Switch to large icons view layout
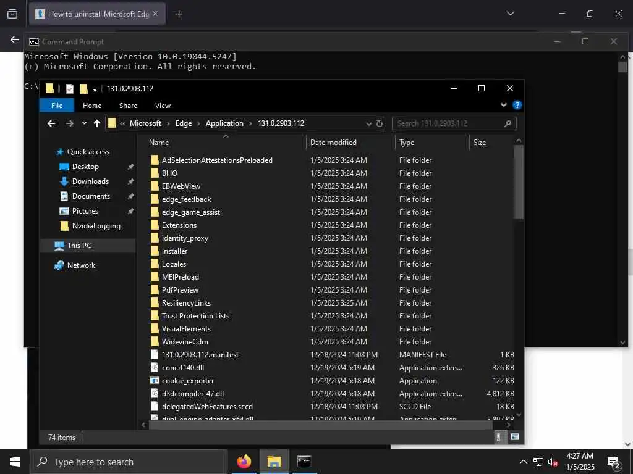Image resolution: width=633 pixels, height=474 pixels. click(515, 437)
